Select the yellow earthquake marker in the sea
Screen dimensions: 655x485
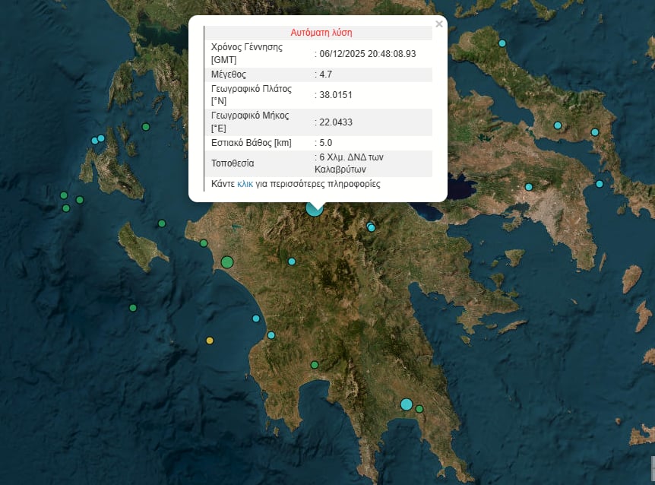[210, 341]
